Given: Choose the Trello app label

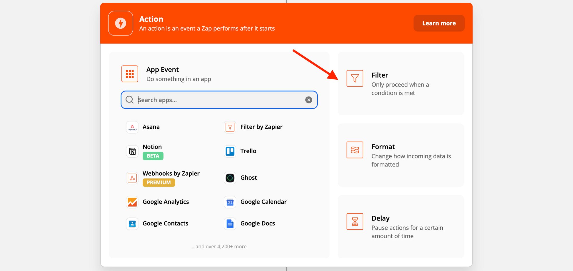Looking at the screenshot, I should [x=248, y=151].
